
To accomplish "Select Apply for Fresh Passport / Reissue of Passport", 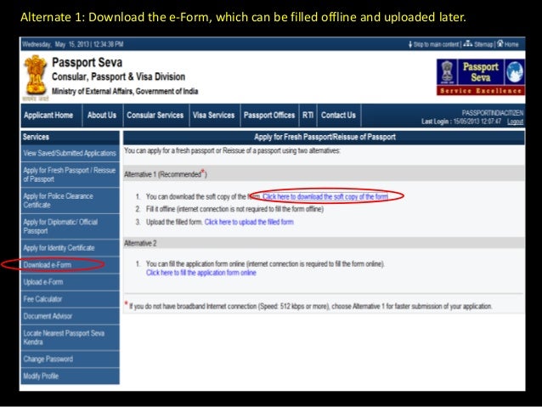I will [x=71, y=175].
